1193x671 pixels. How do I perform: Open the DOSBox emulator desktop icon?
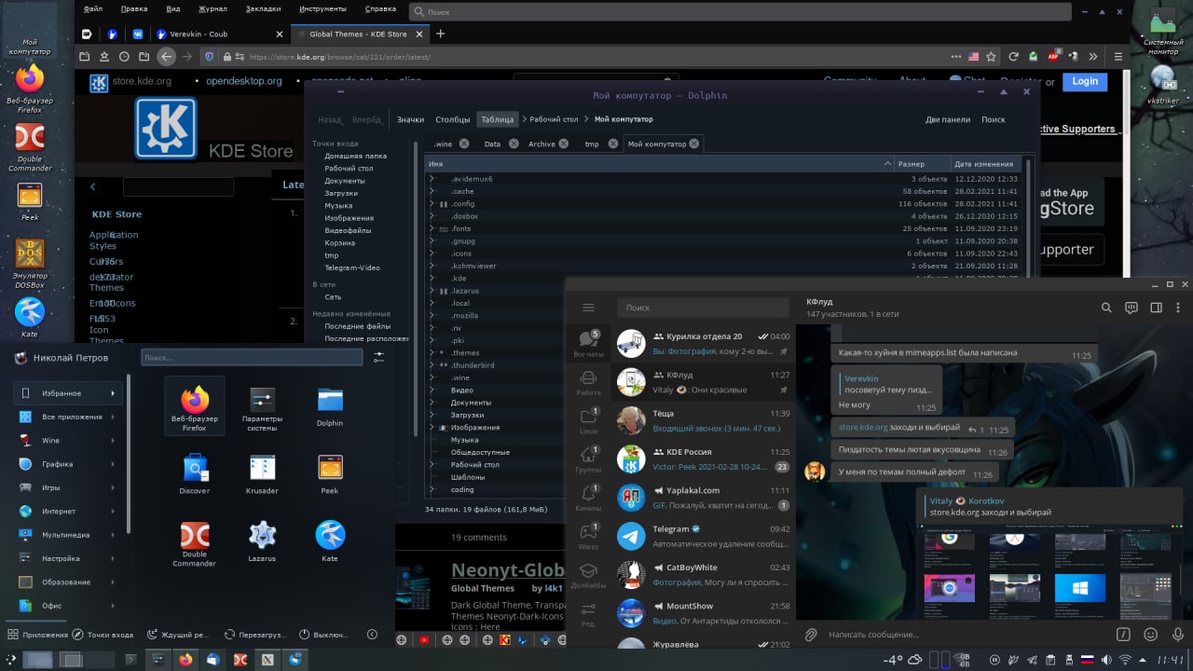coord(30,265)
